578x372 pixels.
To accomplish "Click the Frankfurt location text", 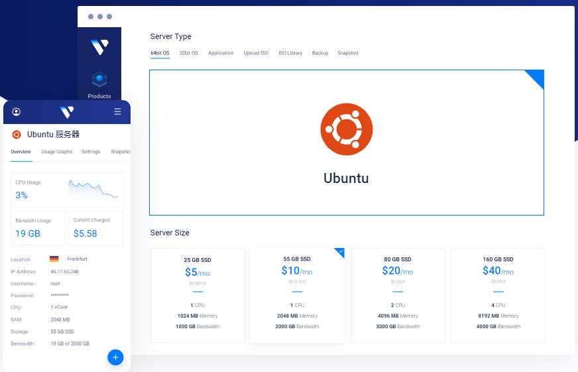I will [x=77, y=259].
